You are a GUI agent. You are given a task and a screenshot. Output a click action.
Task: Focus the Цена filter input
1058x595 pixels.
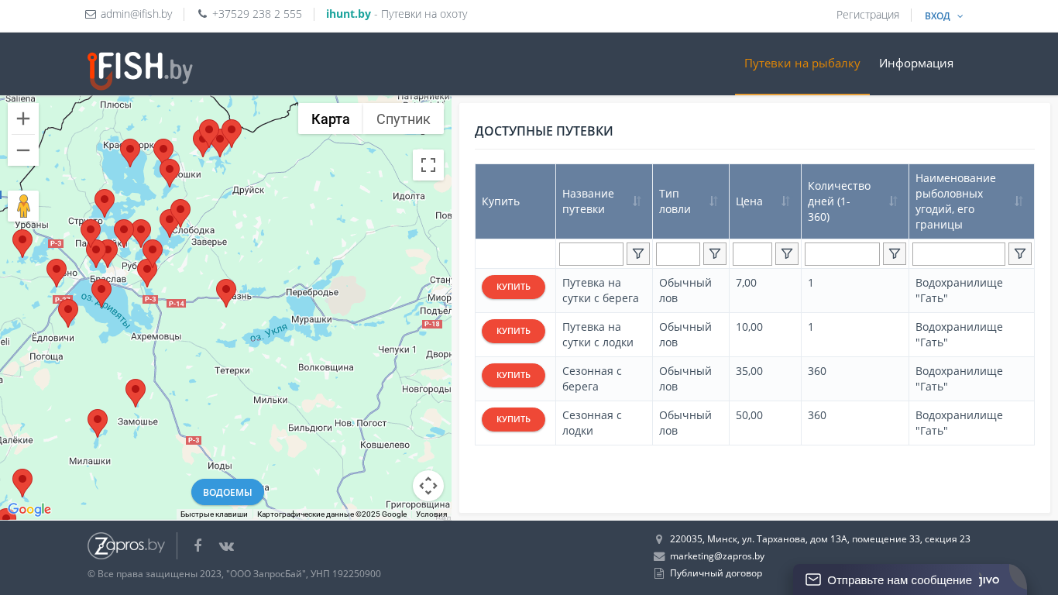coord(752,253)
